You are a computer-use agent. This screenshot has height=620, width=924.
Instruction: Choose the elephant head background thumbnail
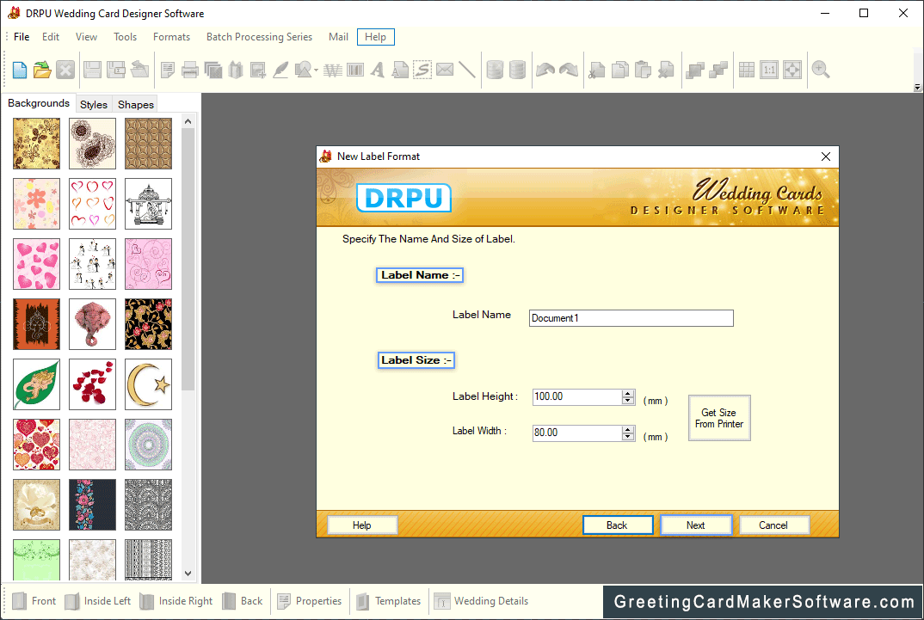point(93,324)
